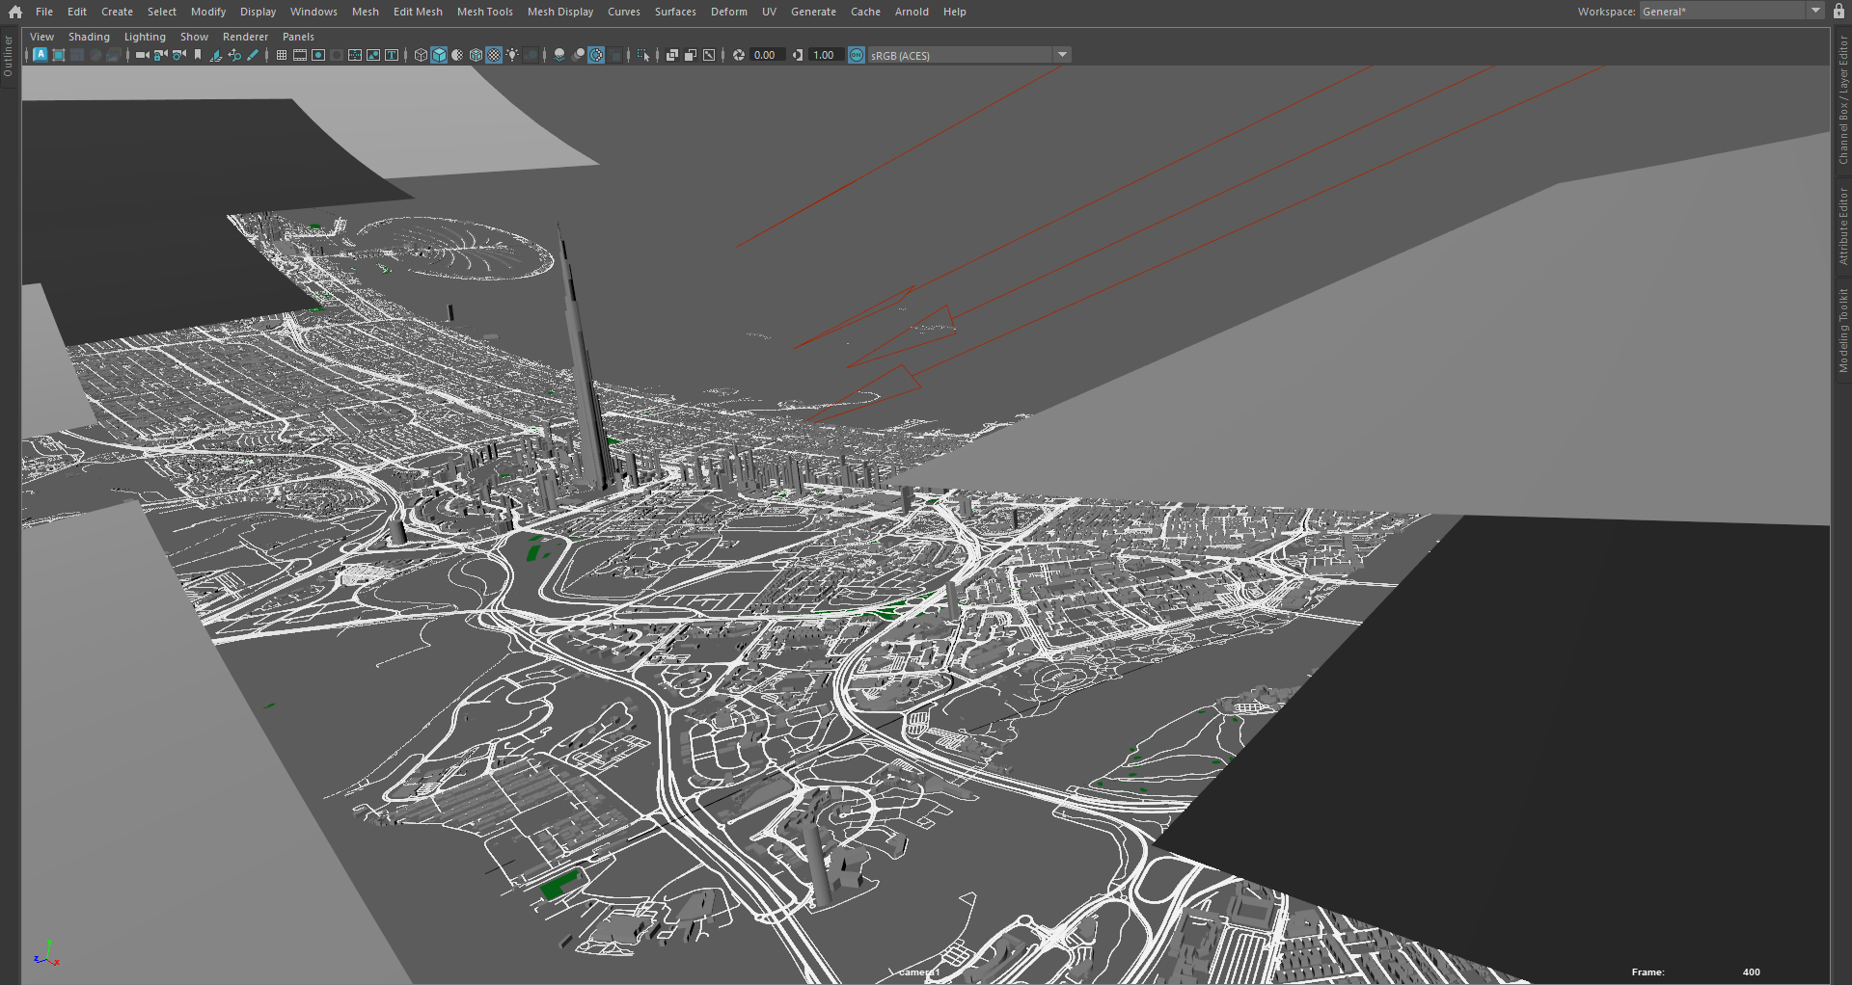Toggle the viewport Grid display

pos(281,55)
